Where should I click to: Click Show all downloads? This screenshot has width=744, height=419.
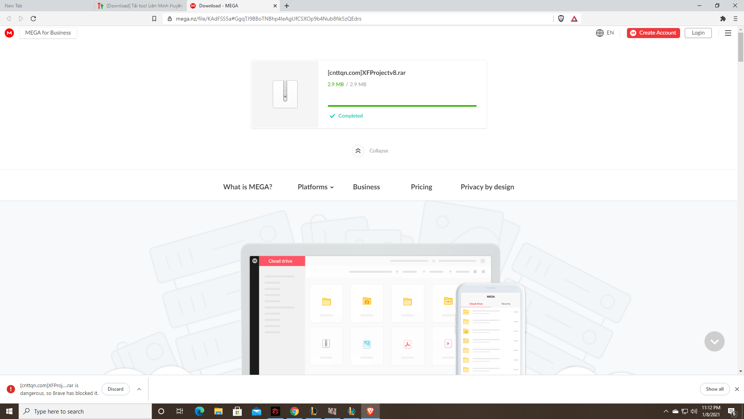pos(715,389)
